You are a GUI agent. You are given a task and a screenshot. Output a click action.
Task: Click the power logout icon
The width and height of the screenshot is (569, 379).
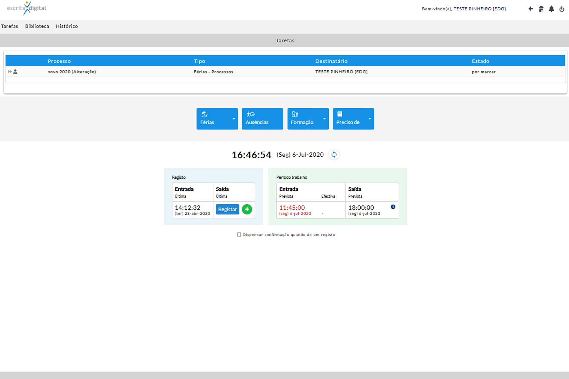click(562, 9)
